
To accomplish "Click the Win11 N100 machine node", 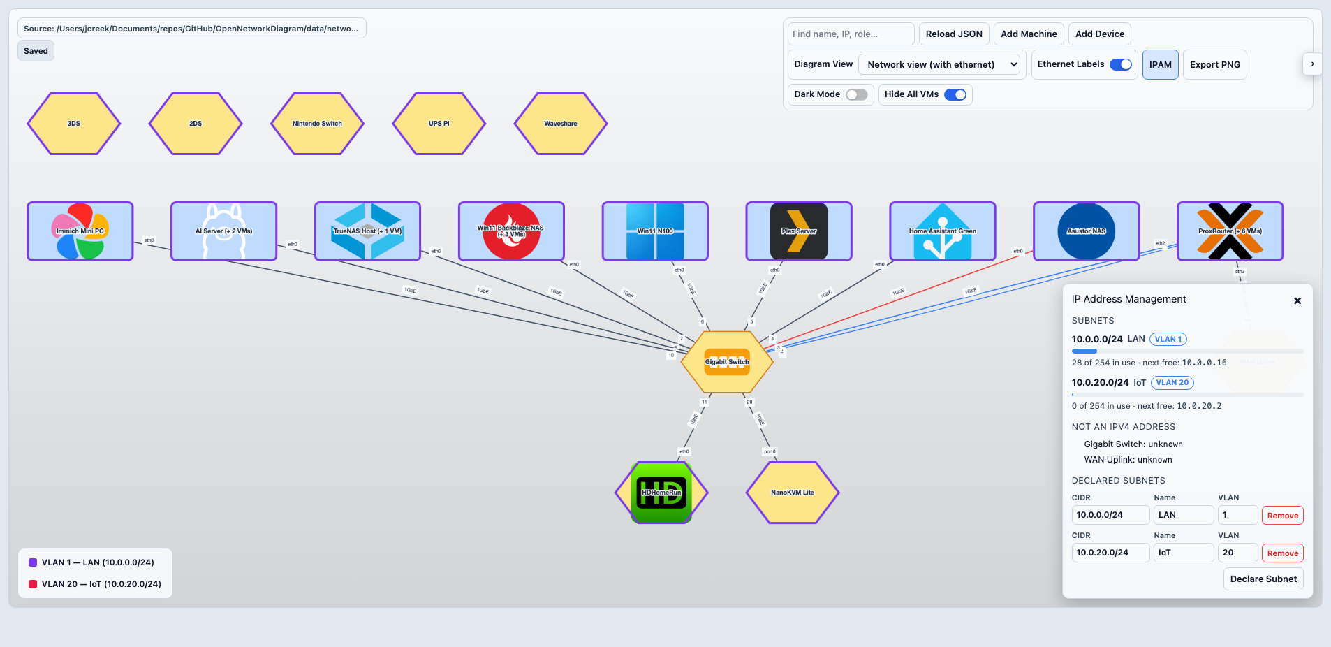I will [655, 231].
